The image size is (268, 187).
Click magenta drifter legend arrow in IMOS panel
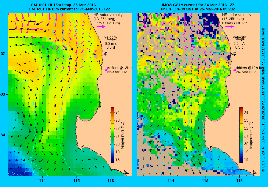[x=235, y=70]
